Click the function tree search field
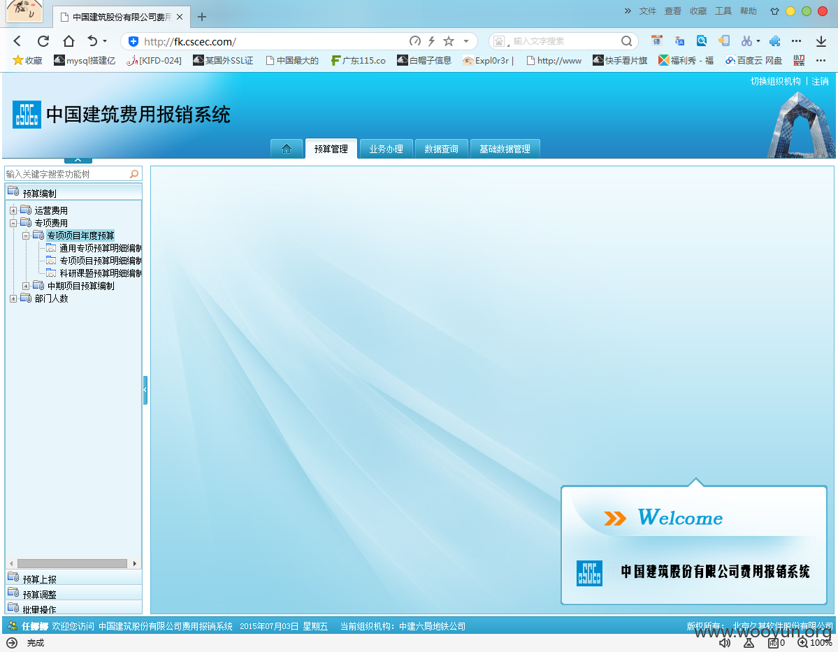Screen dimensions: 838x652 (67, 174)
